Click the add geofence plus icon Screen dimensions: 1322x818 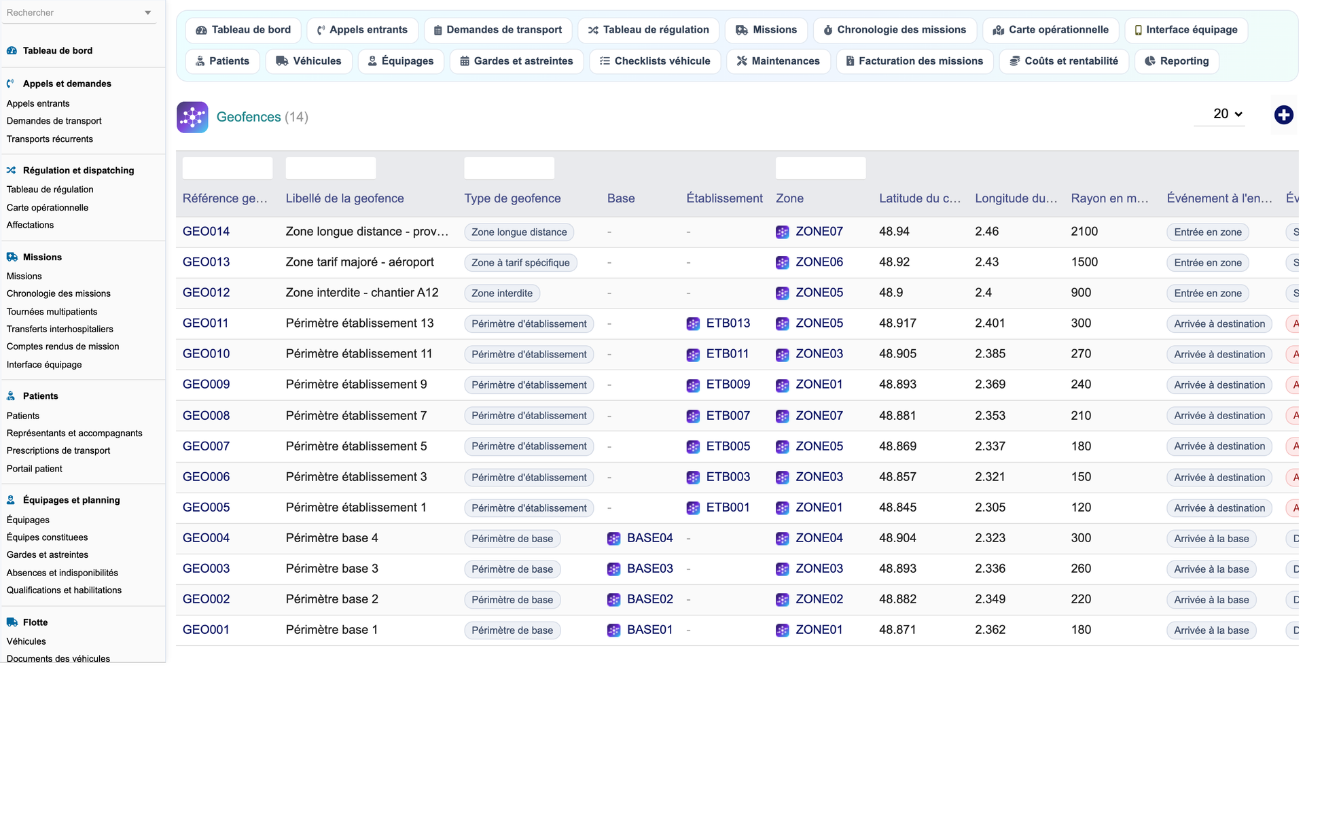(x=1283, y=115)
